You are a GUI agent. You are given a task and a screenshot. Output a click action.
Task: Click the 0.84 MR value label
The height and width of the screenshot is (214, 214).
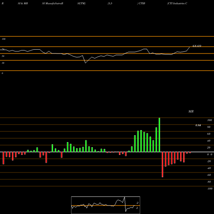[x=198, y=125]
